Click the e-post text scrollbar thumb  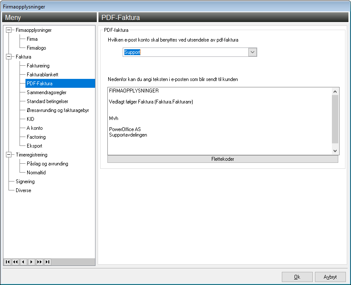335,119
